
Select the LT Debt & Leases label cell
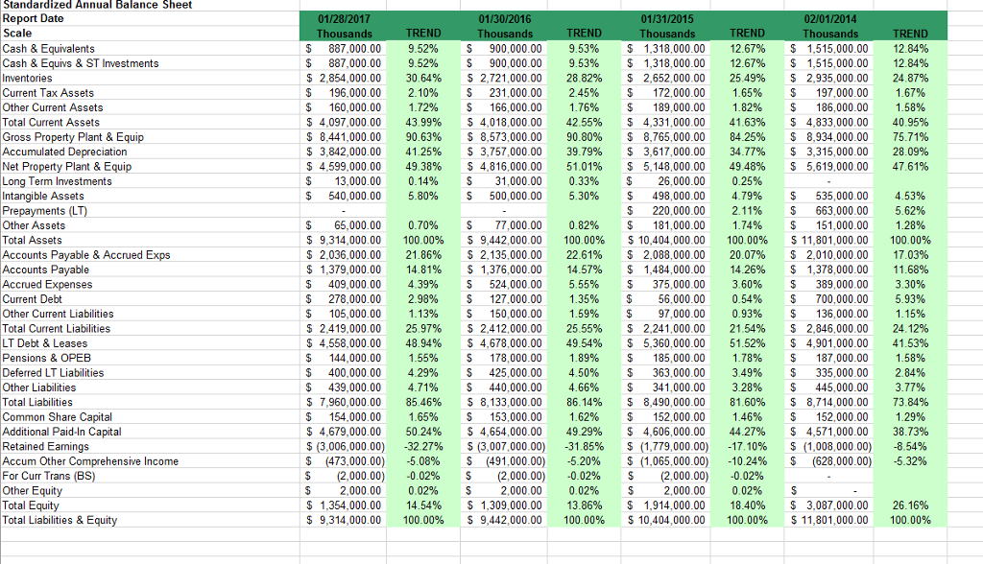[x=46, y=342]
